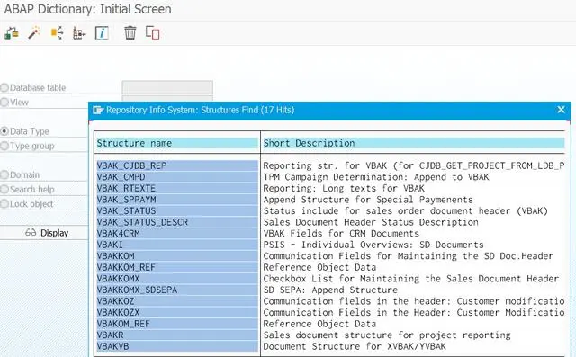Screen dimensions: 576x357
Task: Click description 'Sales document structure for project reporting'
Action: (387, 335)
